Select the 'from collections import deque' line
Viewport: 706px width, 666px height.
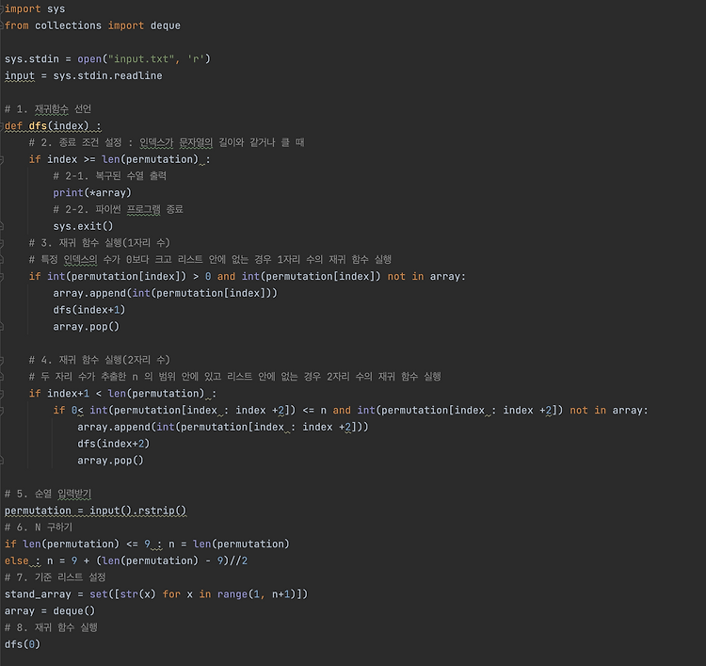point(92,25)
